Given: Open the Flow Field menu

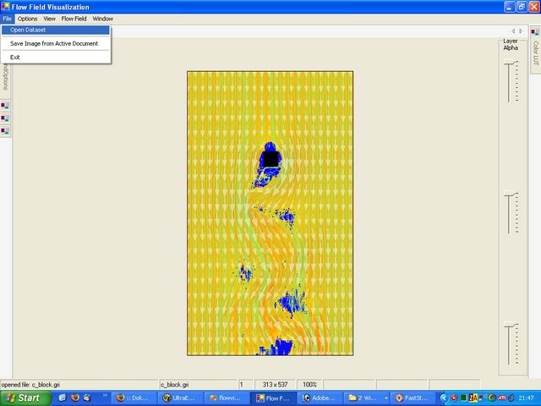Looking at the screenshot, I should (74, 19).
